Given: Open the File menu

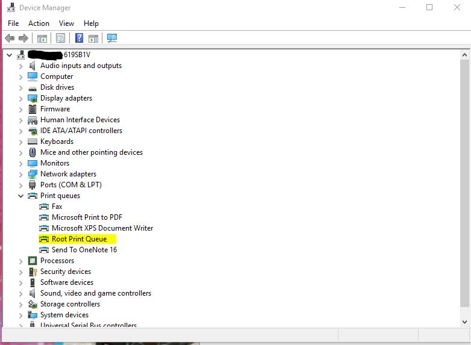Looking at the screenshot, I should pos(13,23).
